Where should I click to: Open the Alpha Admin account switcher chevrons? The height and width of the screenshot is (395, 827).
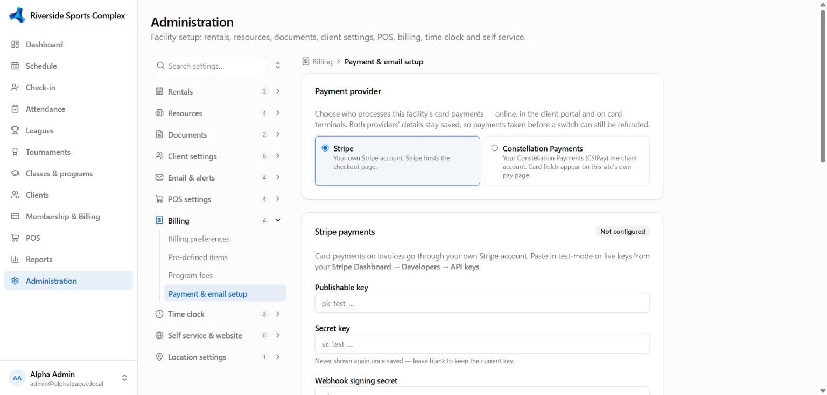point(124,378)
